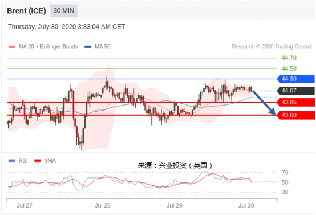Select the MA 20 + Bollinger Bands label
The width and height of the screenshot is (316, 215).
(48, 47)
